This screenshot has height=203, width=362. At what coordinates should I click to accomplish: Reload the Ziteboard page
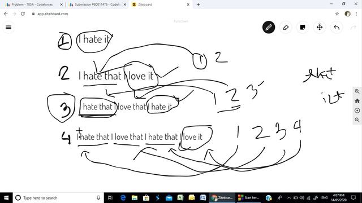click(x=23, y=14)
